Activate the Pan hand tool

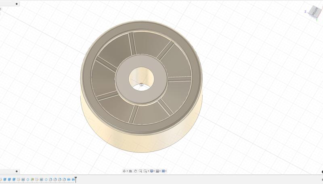[135, 171]
